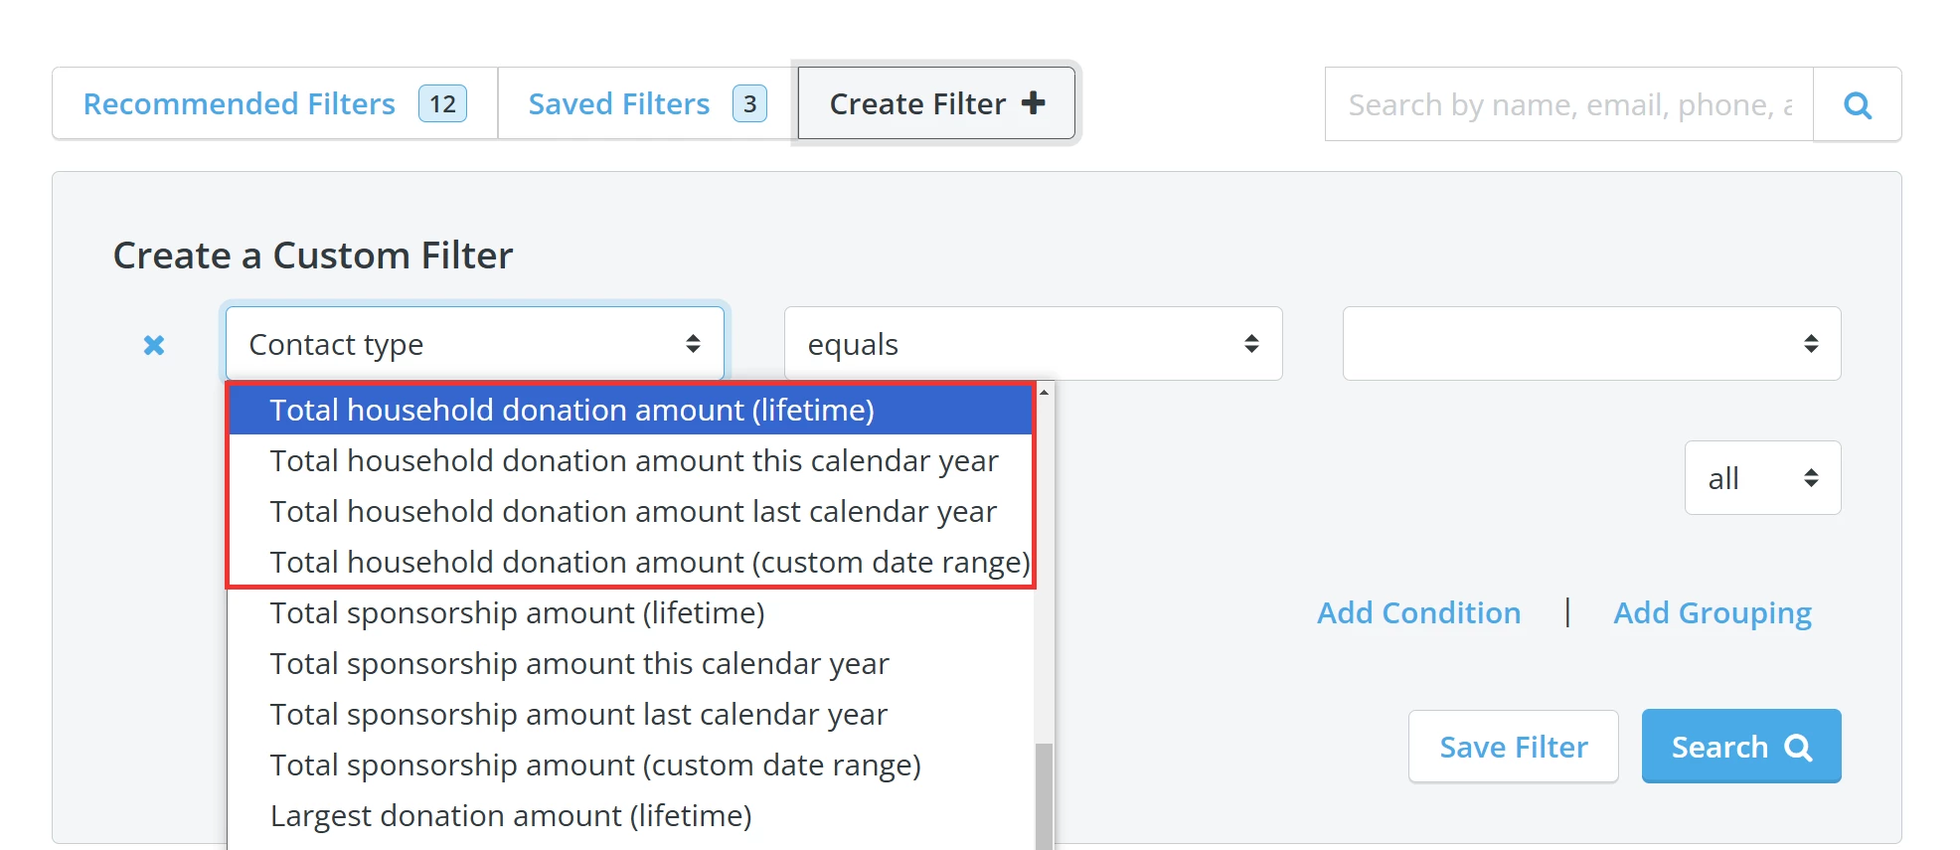Click the 3 badge on Saved Filters
This screenshot has width=1960, height=850.
(749, 103)
